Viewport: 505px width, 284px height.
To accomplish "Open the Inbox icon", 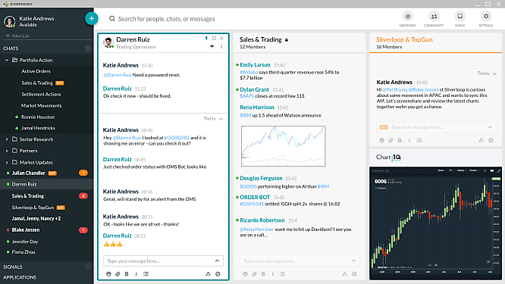I will pyautogui.click(x=460, y=16).
